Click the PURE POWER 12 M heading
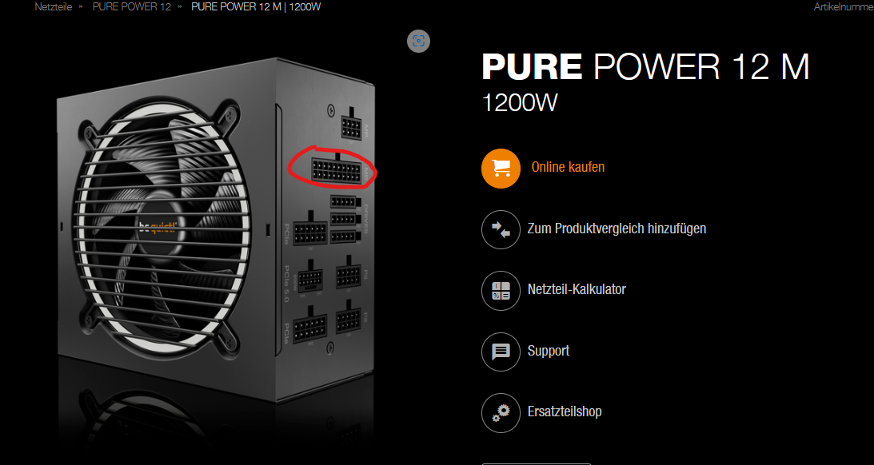874x465 pixels. pyautogui.click(x=645, y=67)
